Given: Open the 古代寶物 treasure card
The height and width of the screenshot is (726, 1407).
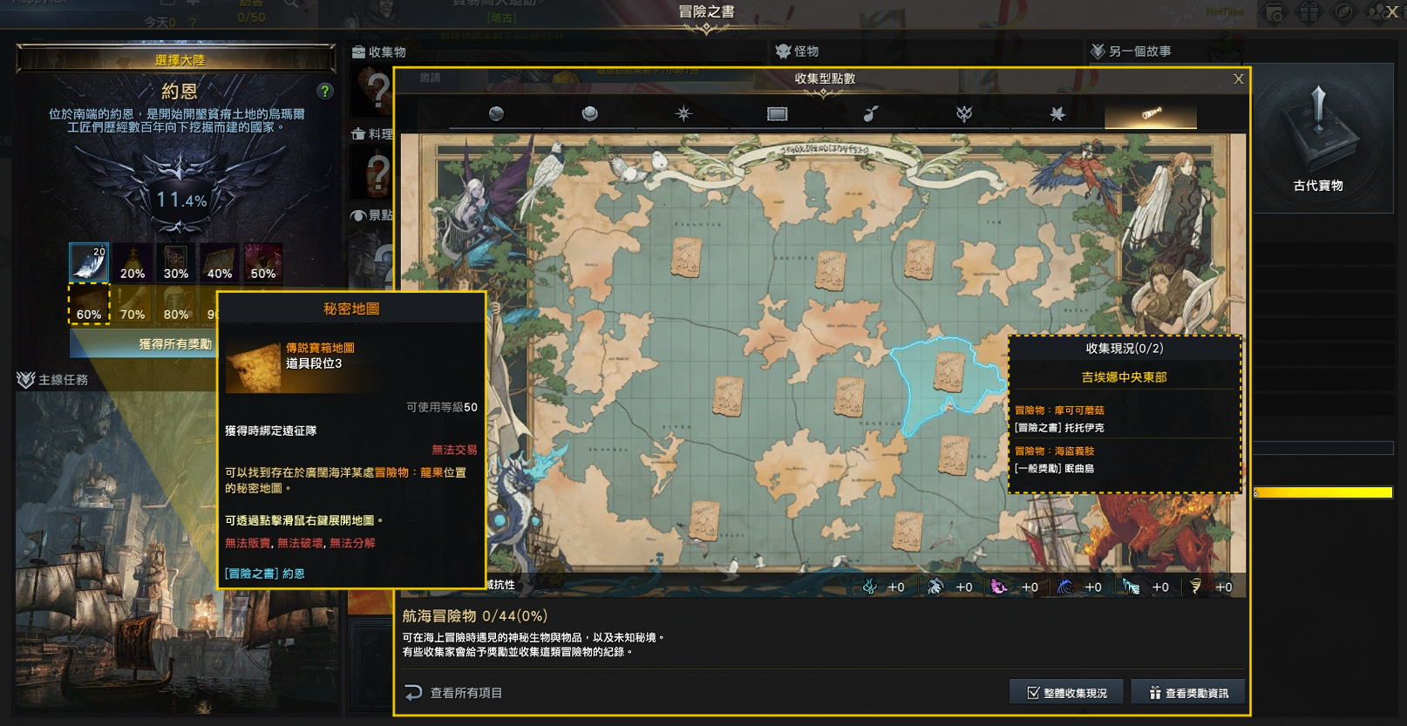Looking at the screenshot, I should click(x=1318, y=138).
